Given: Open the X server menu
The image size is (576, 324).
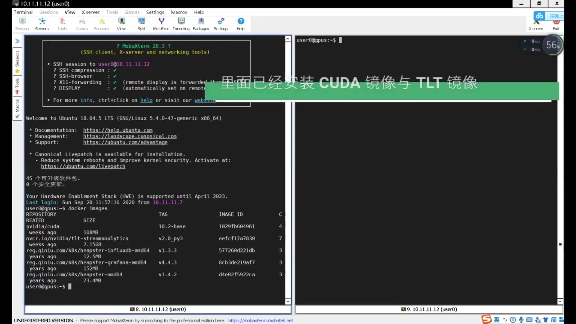Looking at the screenshot, I should pos(90,12).
